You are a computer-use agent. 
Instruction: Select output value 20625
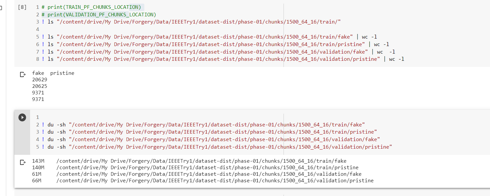click(x=40, y=86)
